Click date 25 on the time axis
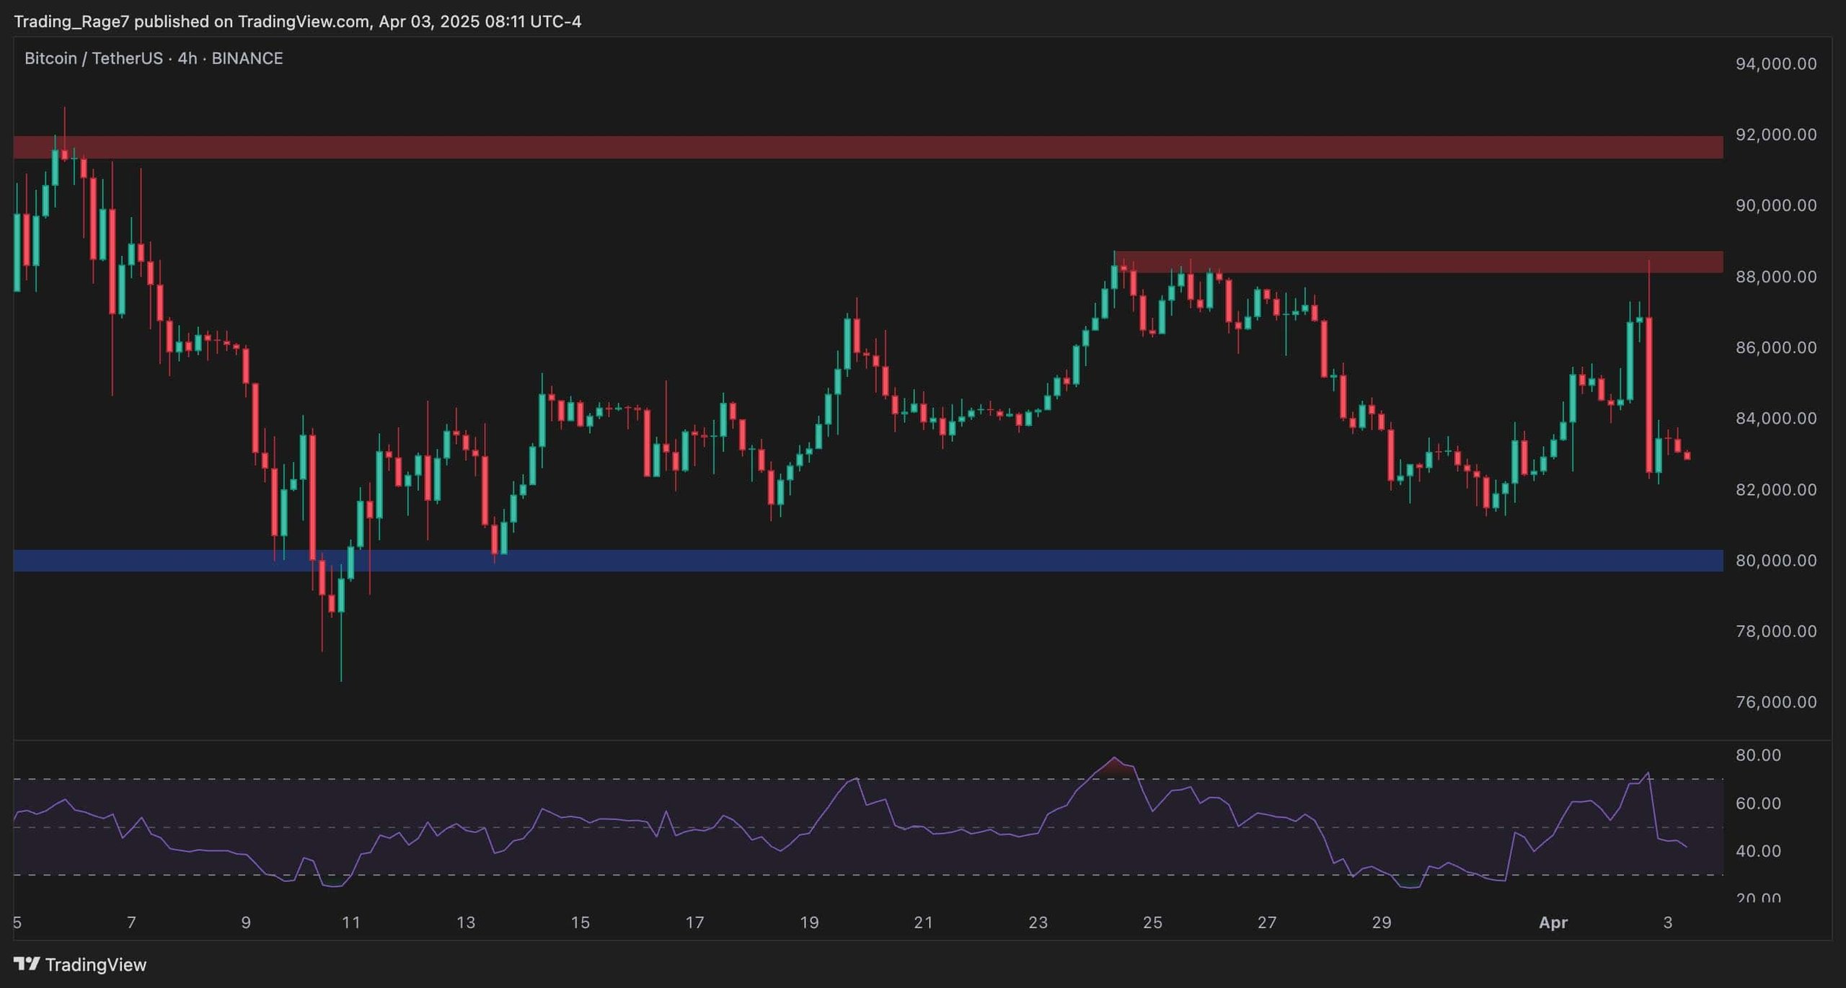1846x988 pixels. click(x=1152, y=922)
